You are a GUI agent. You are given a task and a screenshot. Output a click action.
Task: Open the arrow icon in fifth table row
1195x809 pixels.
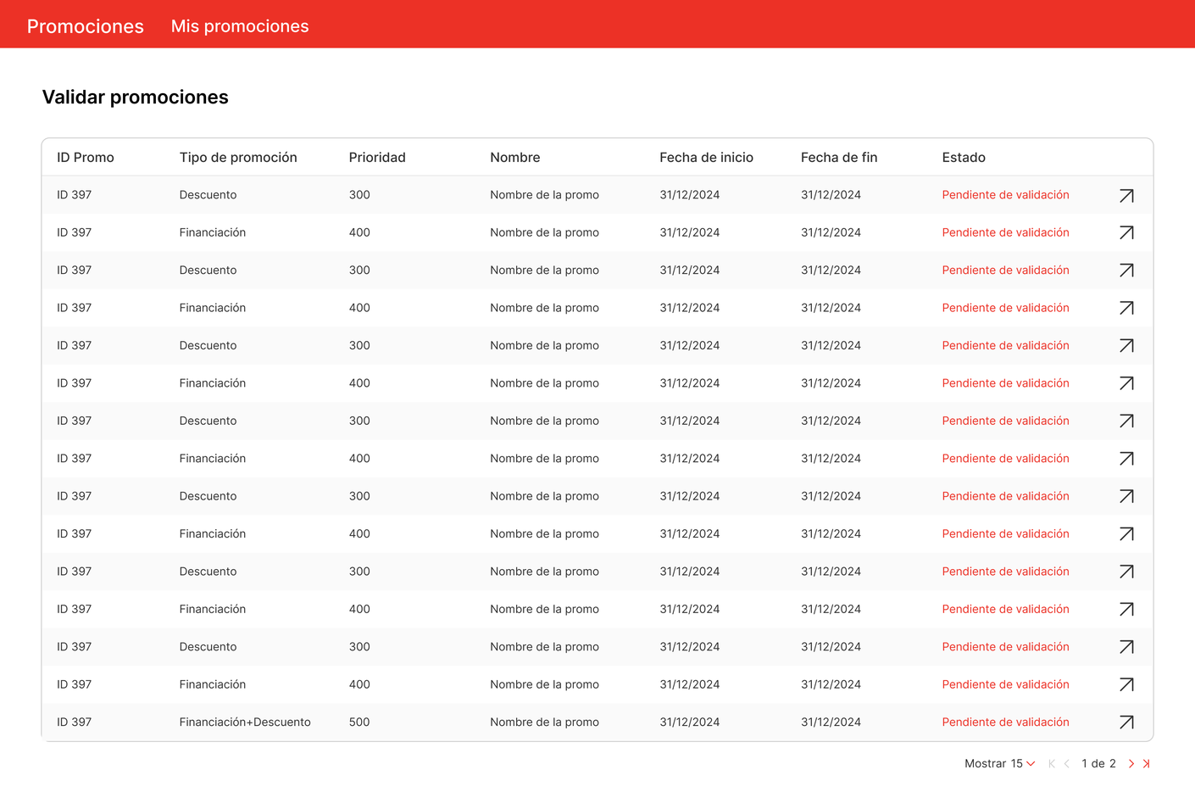(x=1126, y=346)
